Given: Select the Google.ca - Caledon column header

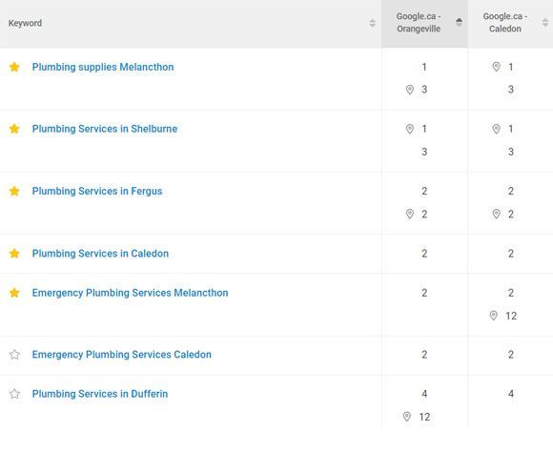Looking at the screenshot, I should point(505,23).
